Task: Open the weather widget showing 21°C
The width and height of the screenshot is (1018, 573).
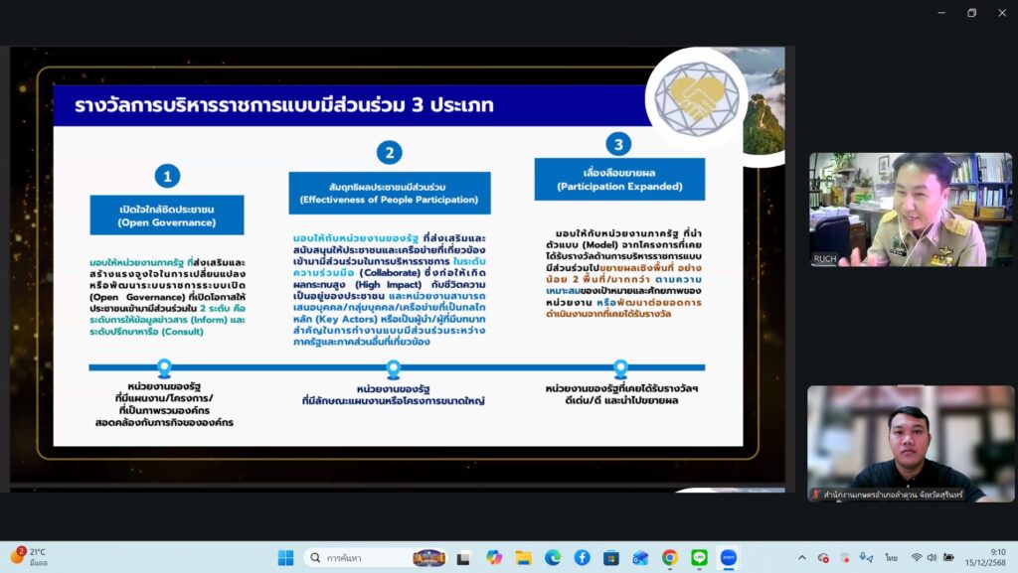Action: [x=30, y=557]
